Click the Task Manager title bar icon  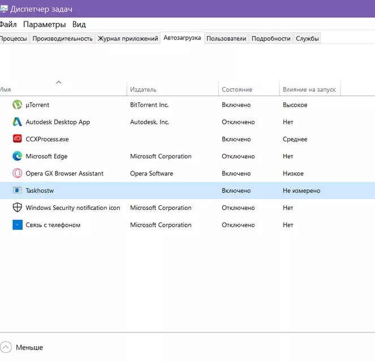[x=4, y=9]
